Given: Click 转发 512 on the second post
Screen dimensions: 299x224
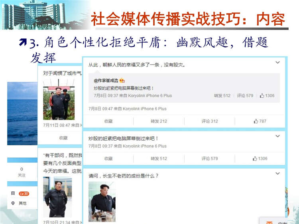Looking at the screenshot, I should [x=159, y=159].
